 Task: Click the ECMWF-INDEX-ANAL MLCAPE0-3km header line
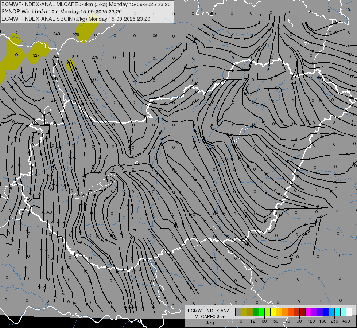coord(86,4)
